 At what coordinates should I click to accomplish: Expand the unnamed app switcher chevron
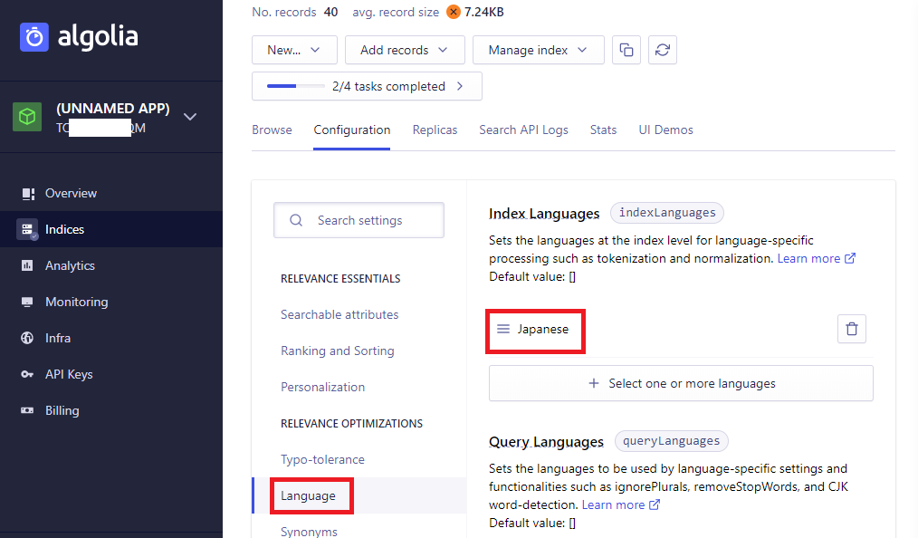pos(190,117)
